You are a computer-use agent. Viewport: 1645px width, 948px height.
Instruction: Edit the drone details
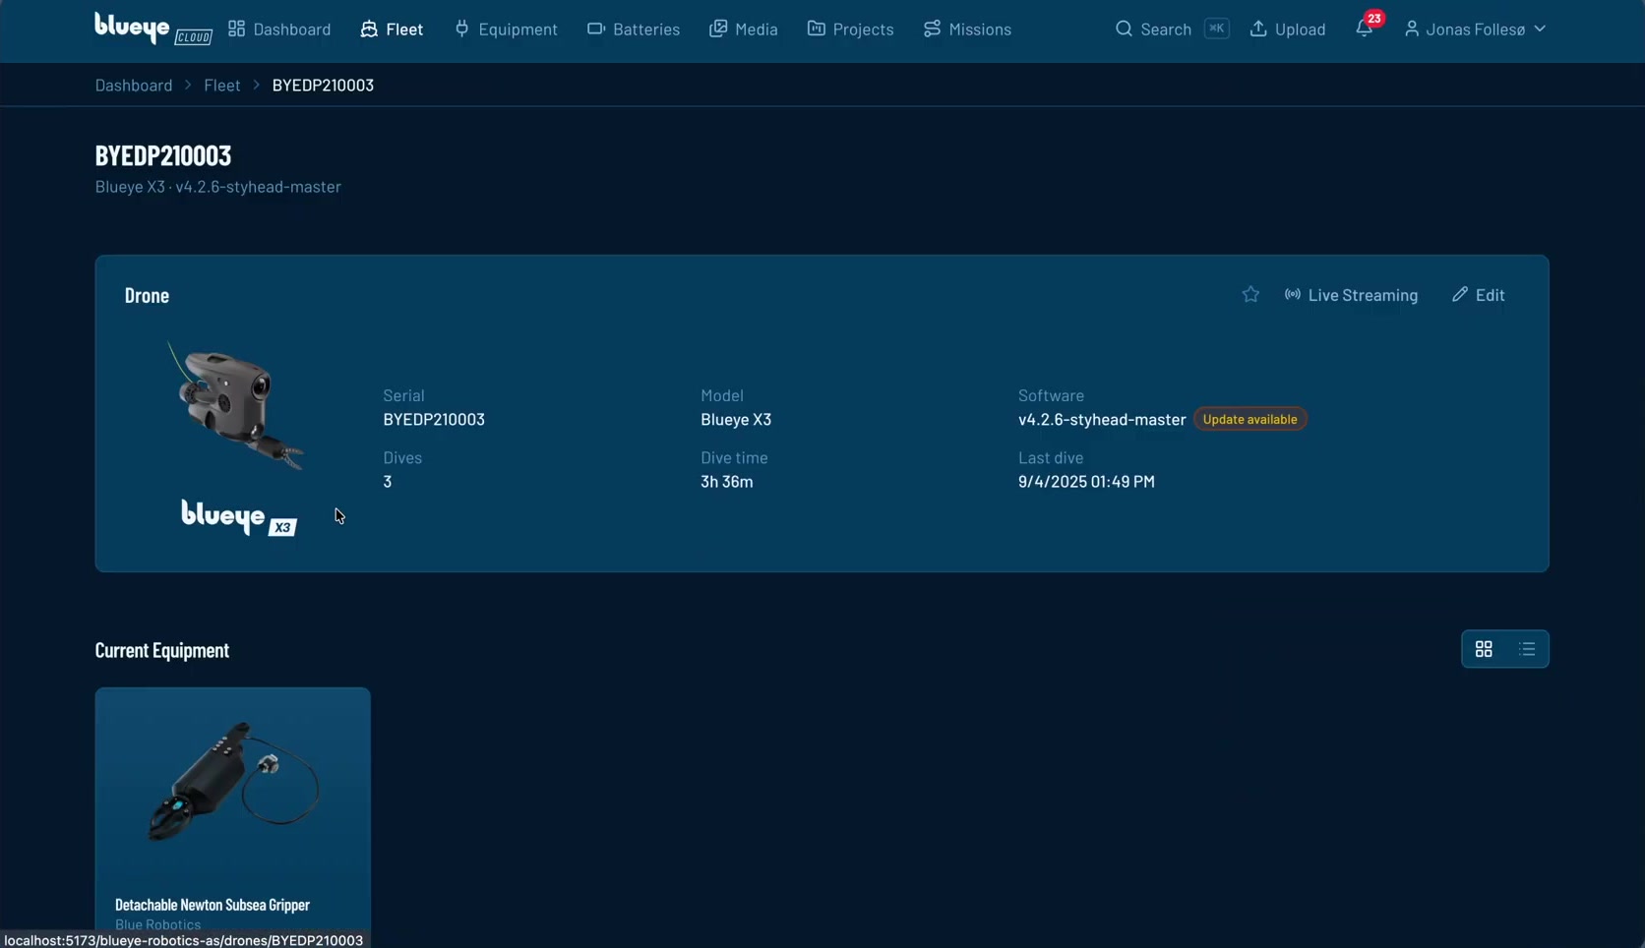click(x=1478, y=295)
